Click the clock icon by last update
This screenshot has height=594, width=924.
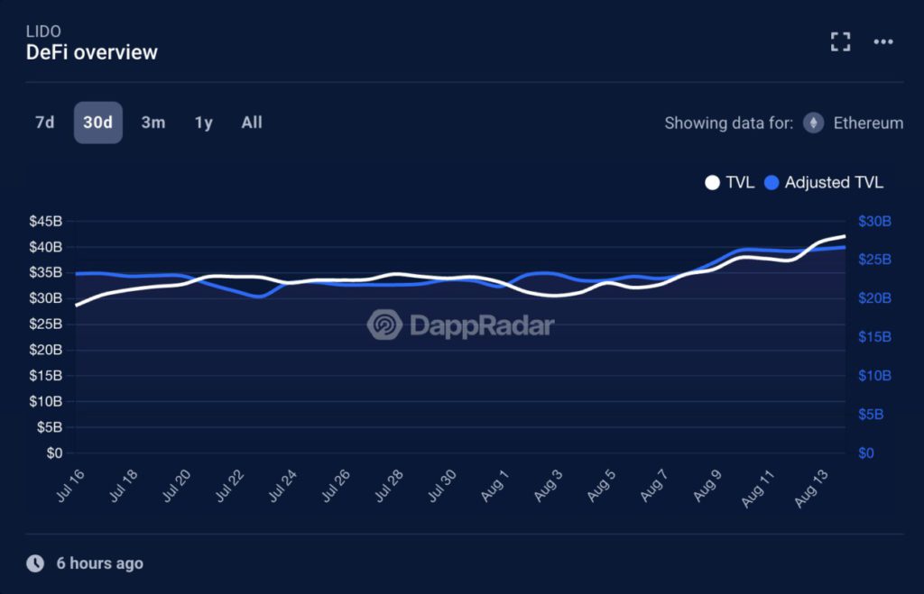click(35, 563)
